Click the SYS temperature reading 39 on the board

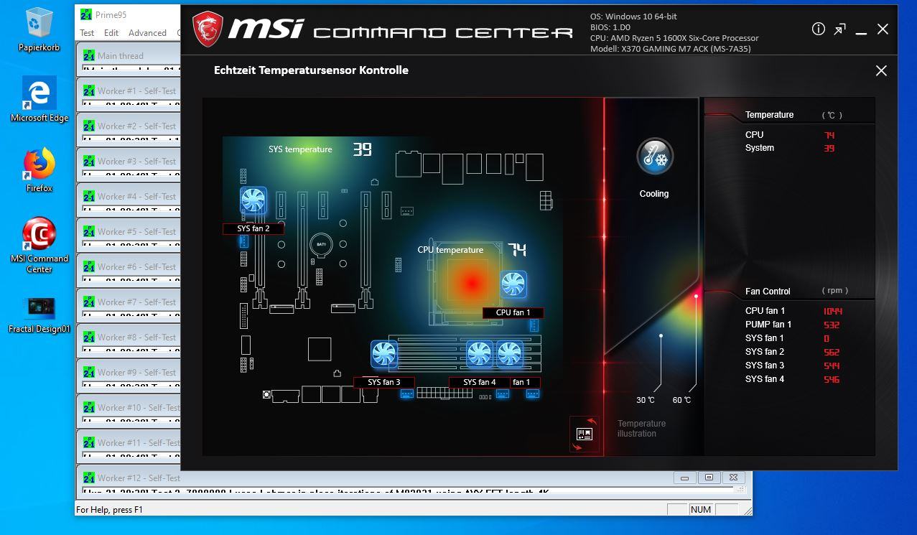(x=362, y=149)
